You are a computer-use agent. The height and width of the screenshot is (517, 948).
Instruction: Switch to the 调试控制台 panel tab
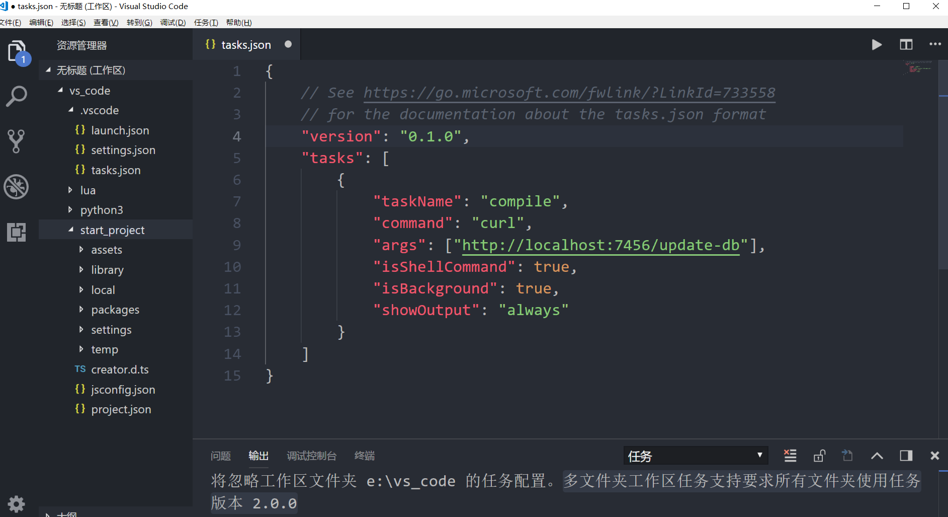(312, 456)
